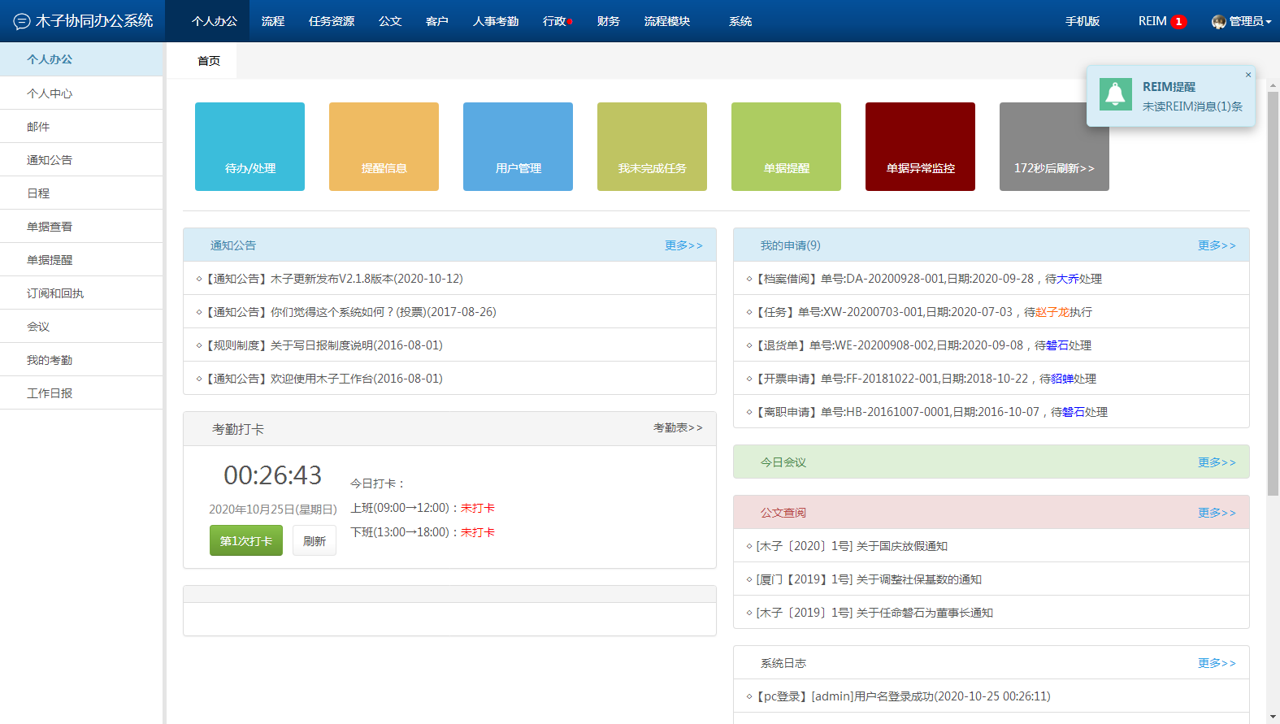Open 考勤表>> link
The image size is (1280, 724).
[678, 427]
